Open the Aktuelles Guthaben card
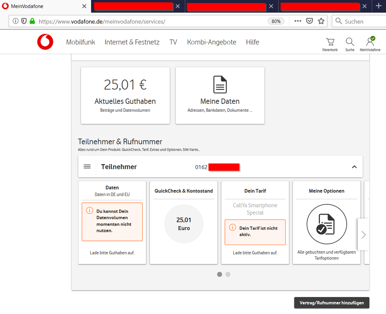Image resolution: width=386 pixels, height=314 pixels. [125, 96]
